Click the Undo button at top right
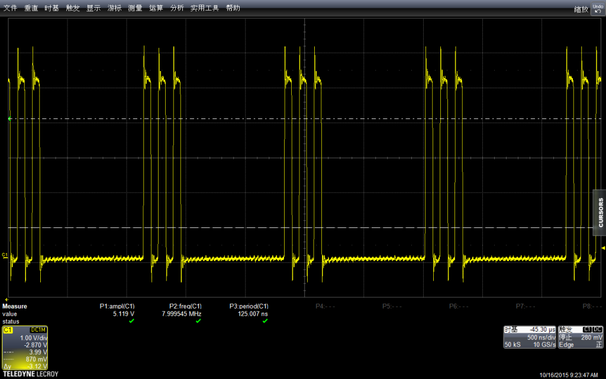 point(598,9)
